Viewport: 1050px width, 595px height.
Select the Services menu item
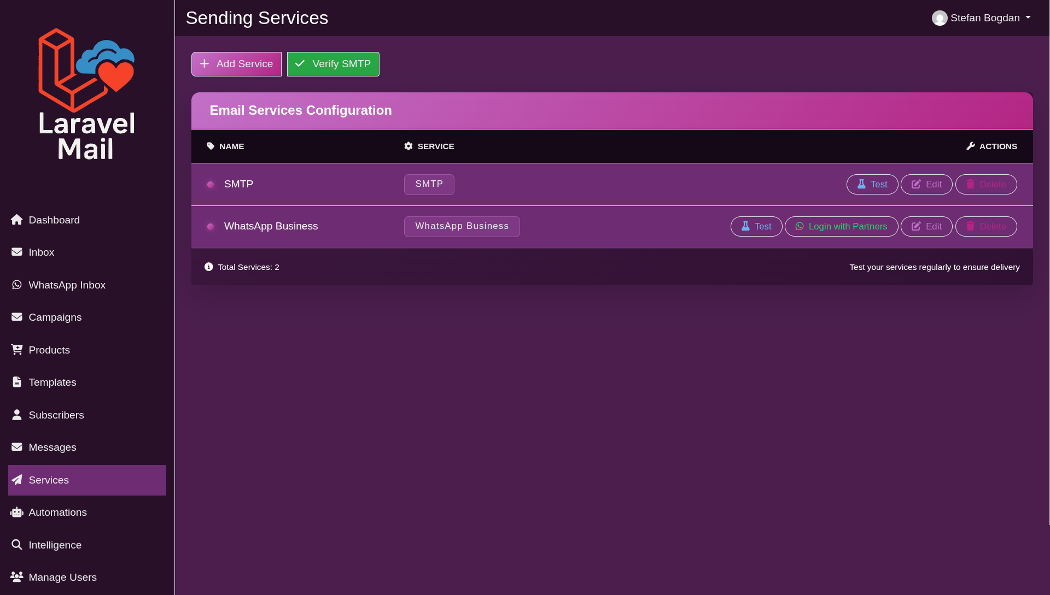tap(87, 480)
